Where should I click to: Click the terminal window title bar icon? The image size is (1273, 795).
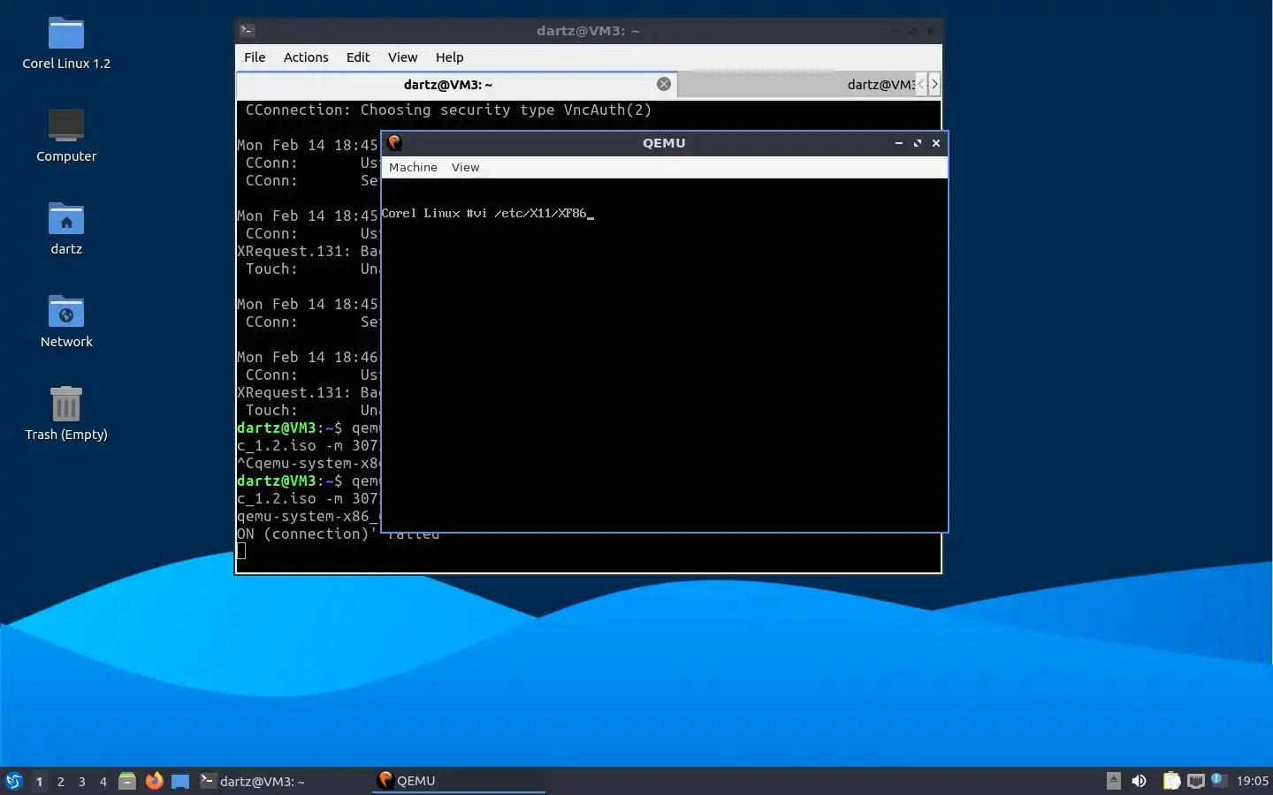(248, 31)
